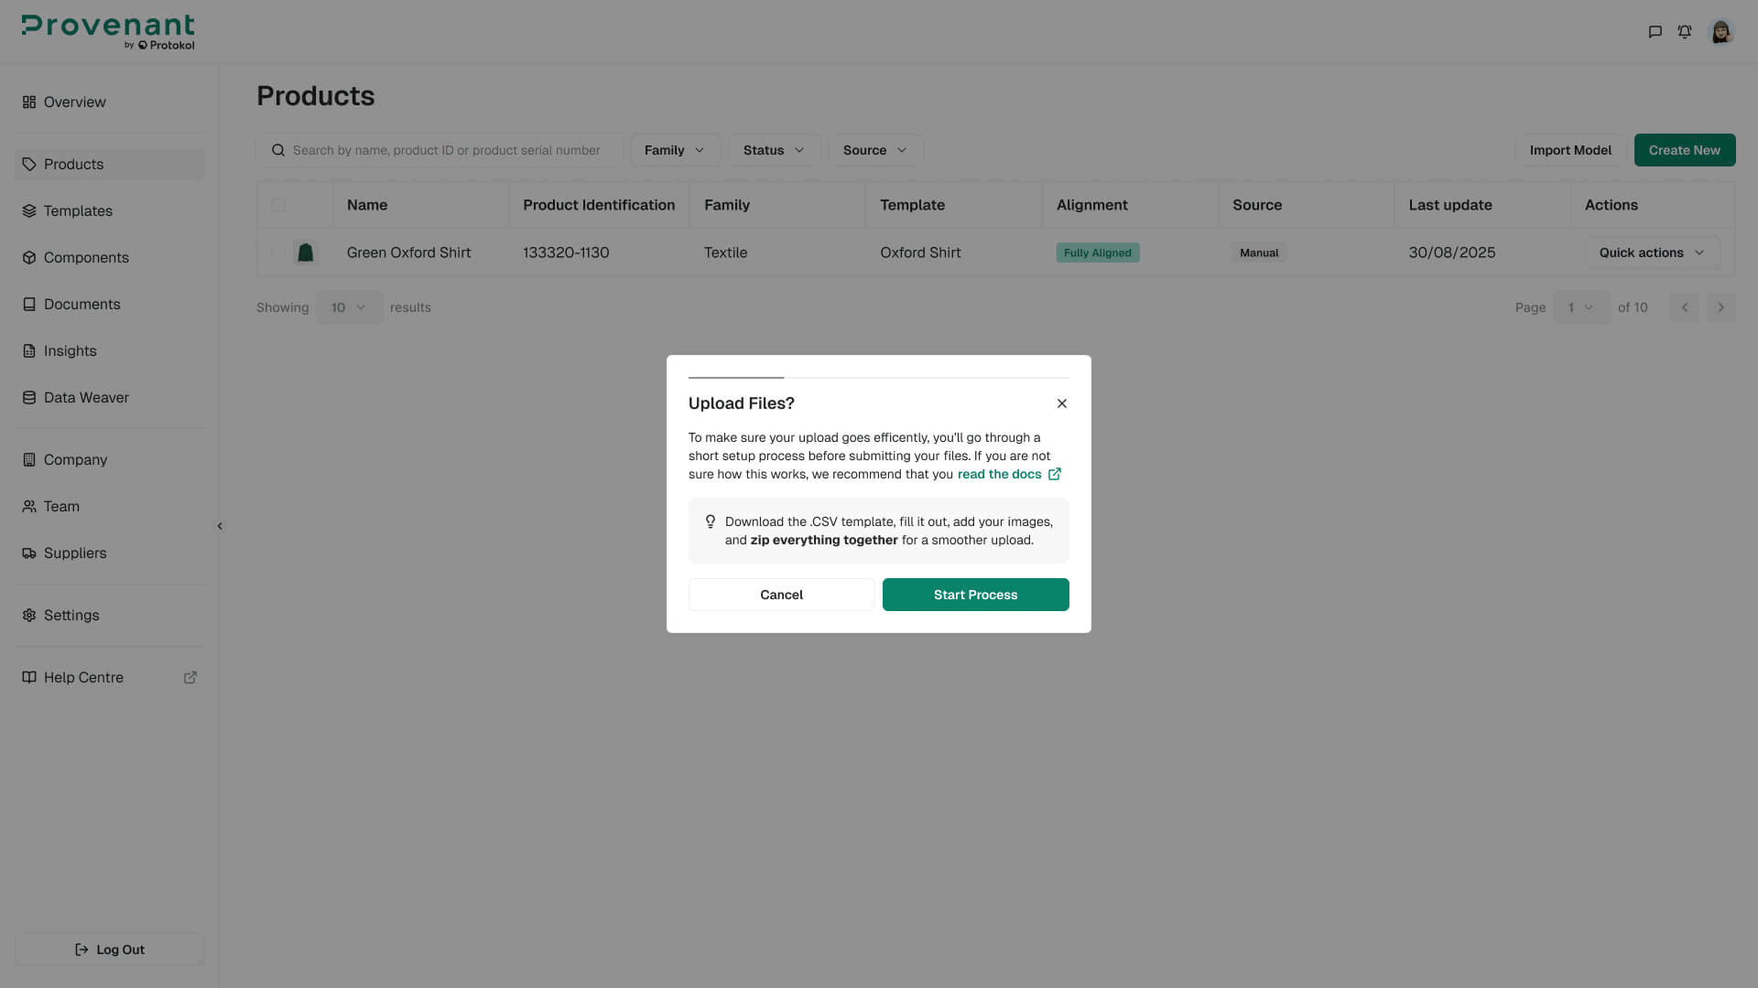Focus the product search input field
The height and width of the screenshot is (988, 1758).
[x=439, y=150]
